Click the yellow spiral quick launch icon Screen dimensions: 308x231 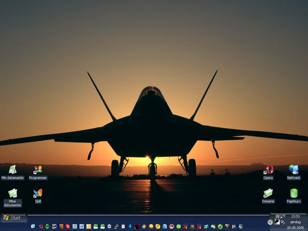tap(158, 226)
